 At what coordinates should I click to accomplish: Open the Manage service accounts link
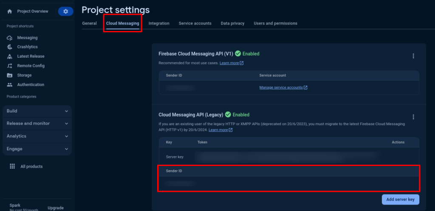click(x=281, y=87)
